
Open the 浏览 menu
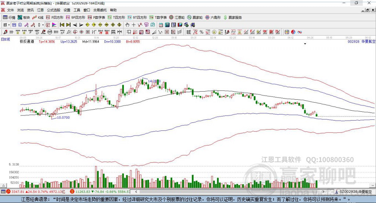click(21, 10)
